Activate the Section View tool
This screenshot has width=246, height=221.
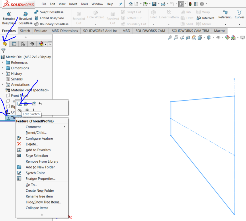click(x=188, y=38)
